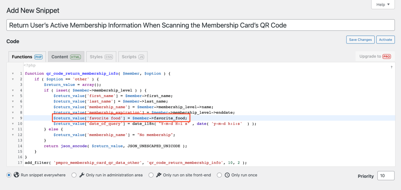Click the red PRO upgrade badge
401x190 pixels.
click(x=387, y=56)
